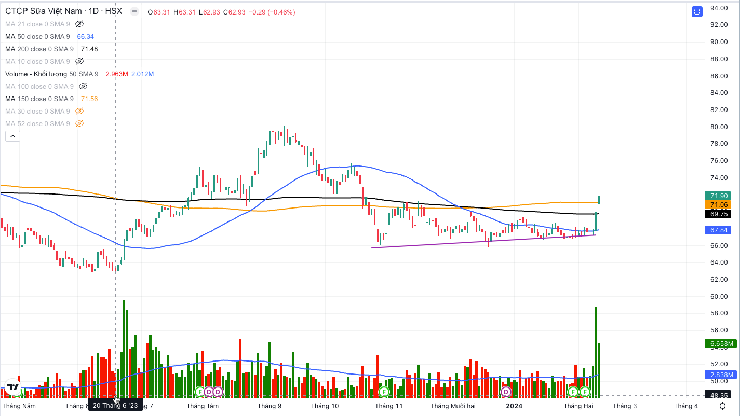The height and width of the screenshot is (416, 740).
Task: Click the orange MA 150 value 71.56
Action: tap(89, 99)
